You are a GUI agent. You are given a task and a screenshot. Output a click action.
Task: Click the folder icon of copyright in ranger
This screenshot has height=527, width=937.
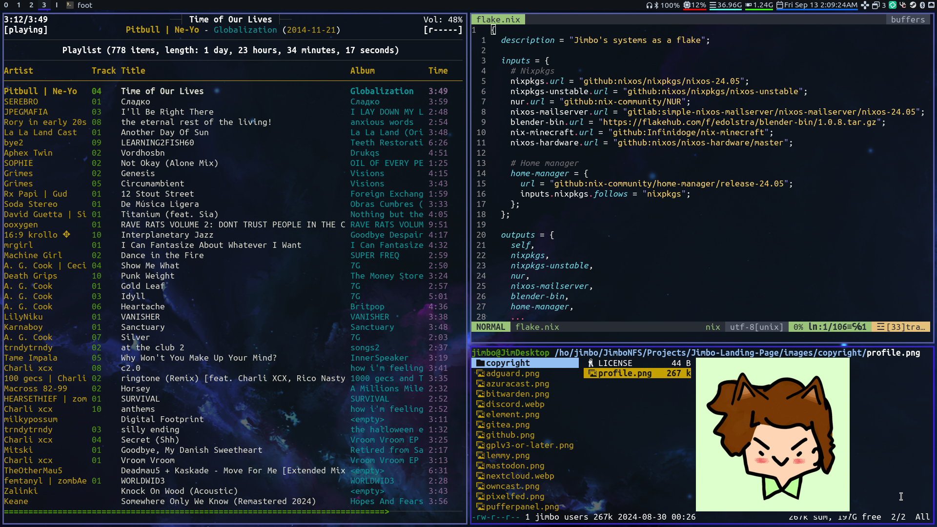pyautogui.click(x=480, y=363)
